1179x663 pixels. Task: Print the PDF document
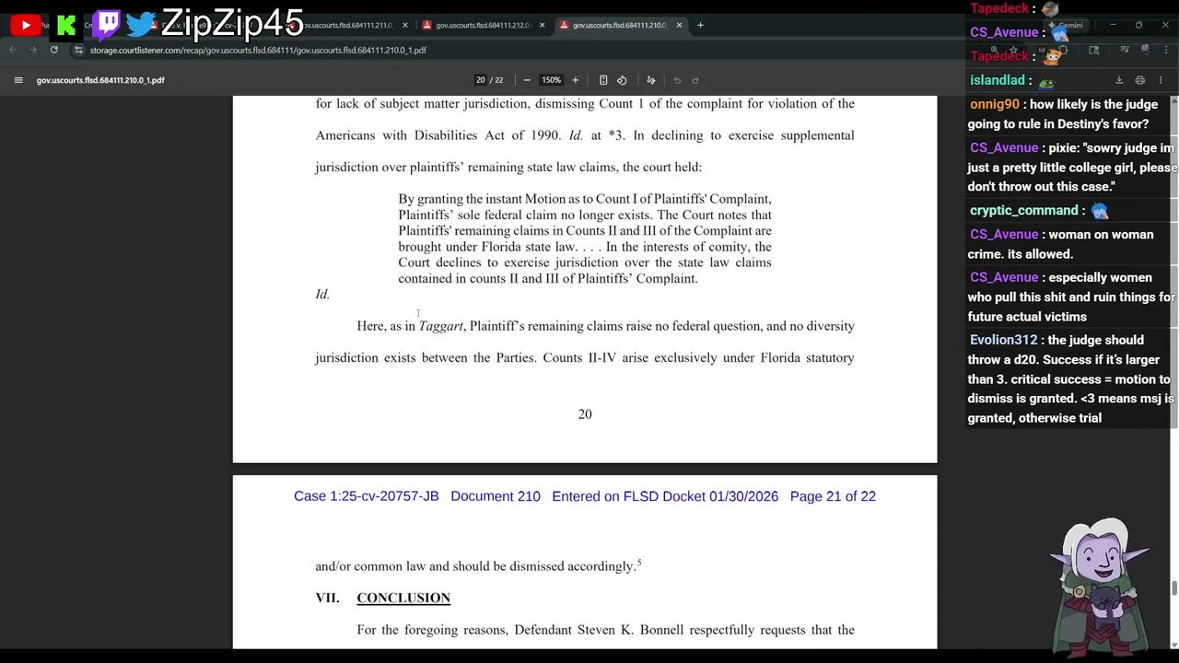[1139, 80]
